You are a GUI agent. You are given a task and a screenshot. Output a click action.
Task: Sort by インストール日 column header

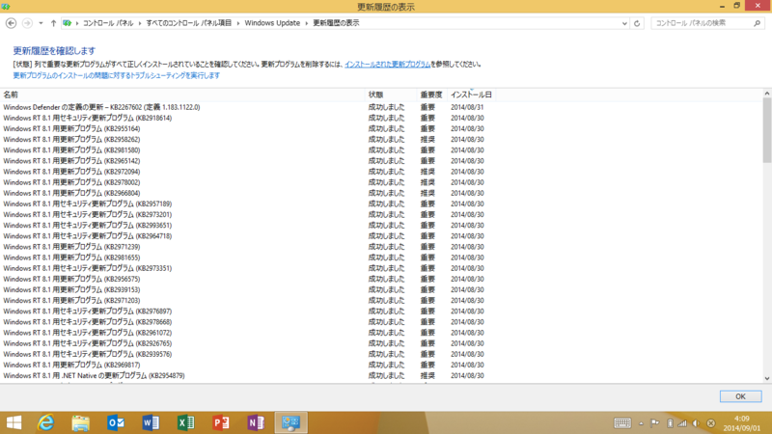[x=471, y=95]
